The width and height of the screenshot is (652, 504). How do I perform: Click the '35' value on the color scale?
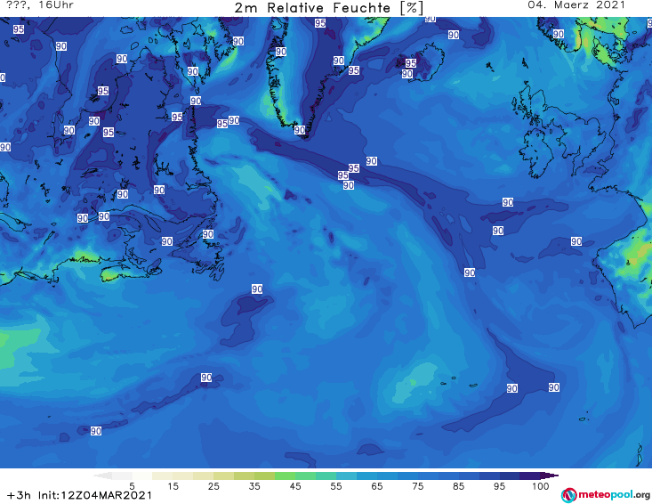pyautogui.click(x=254, y=486)
